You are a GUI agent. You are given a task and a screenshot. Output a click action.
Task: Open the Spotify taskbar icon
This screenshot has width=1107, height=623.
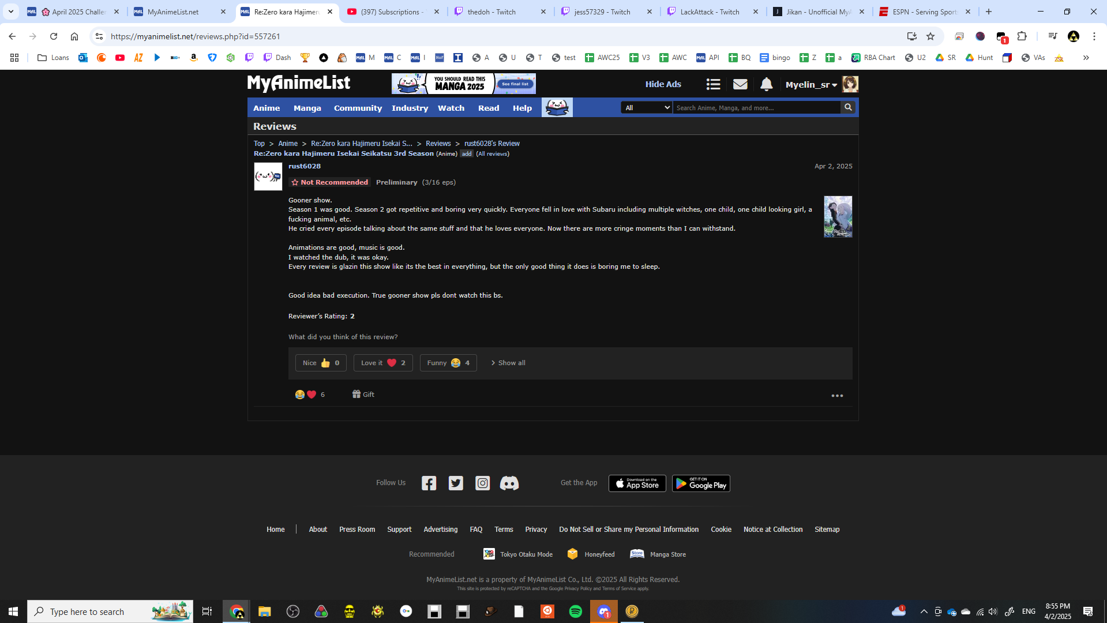576,611
